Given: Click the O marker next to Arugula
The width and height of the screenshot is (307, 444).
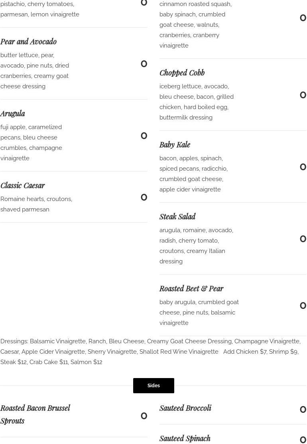Looking at the screenshot, I should click(x=144, y=136).
